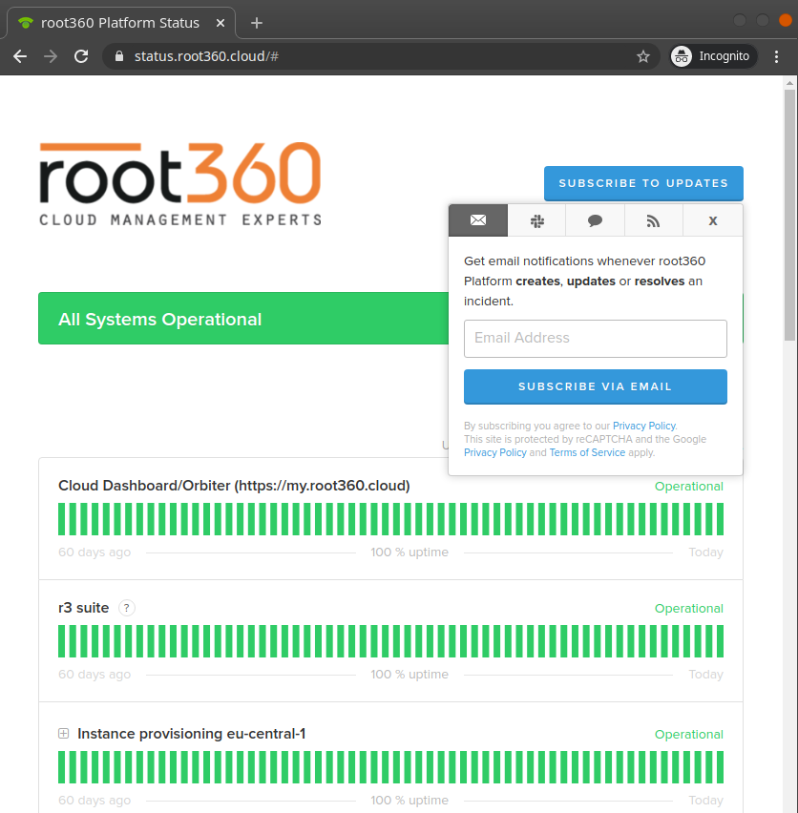Viewport: 798px width, 813px height.
Task: Open a new browser tab with plus
Action: [x=257, y=23]
